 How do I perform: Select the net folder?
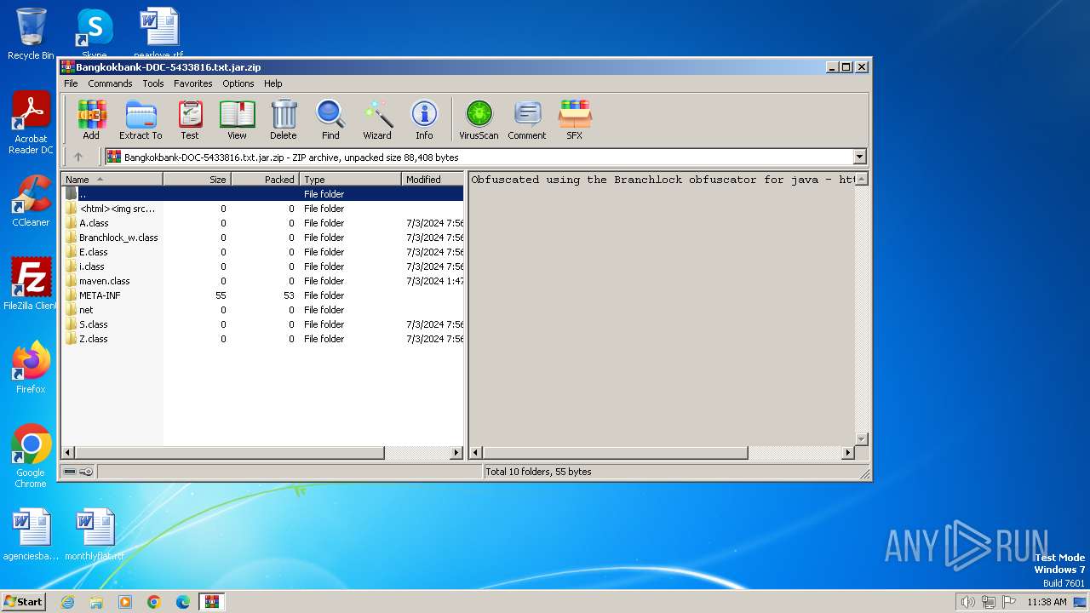point(262,310)
